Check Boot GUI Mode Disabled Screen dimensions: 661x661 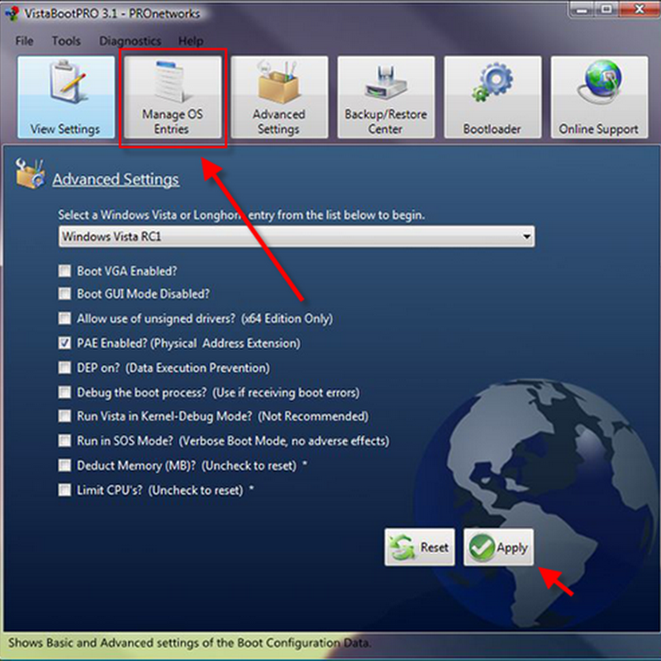point(64,293)
